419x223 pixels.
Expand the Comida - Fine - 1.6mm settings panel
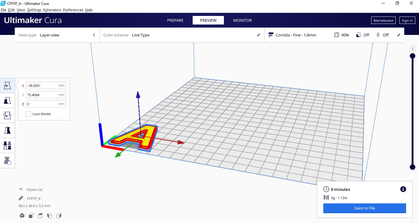click(x=334, y=35)
